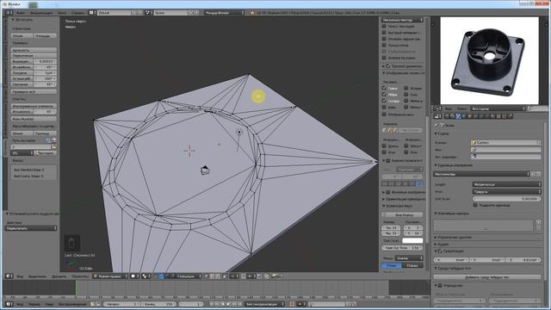Select edge select mode icon
This screenshot has width=551, height=310.
[213, 276]
